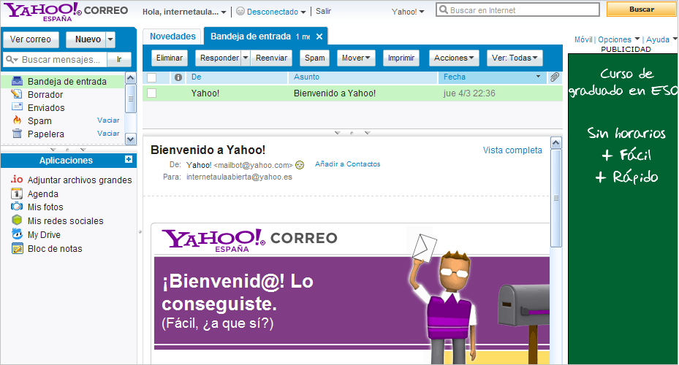Click the Adjuntar archivos grandes .io icon

pos(17,180)
